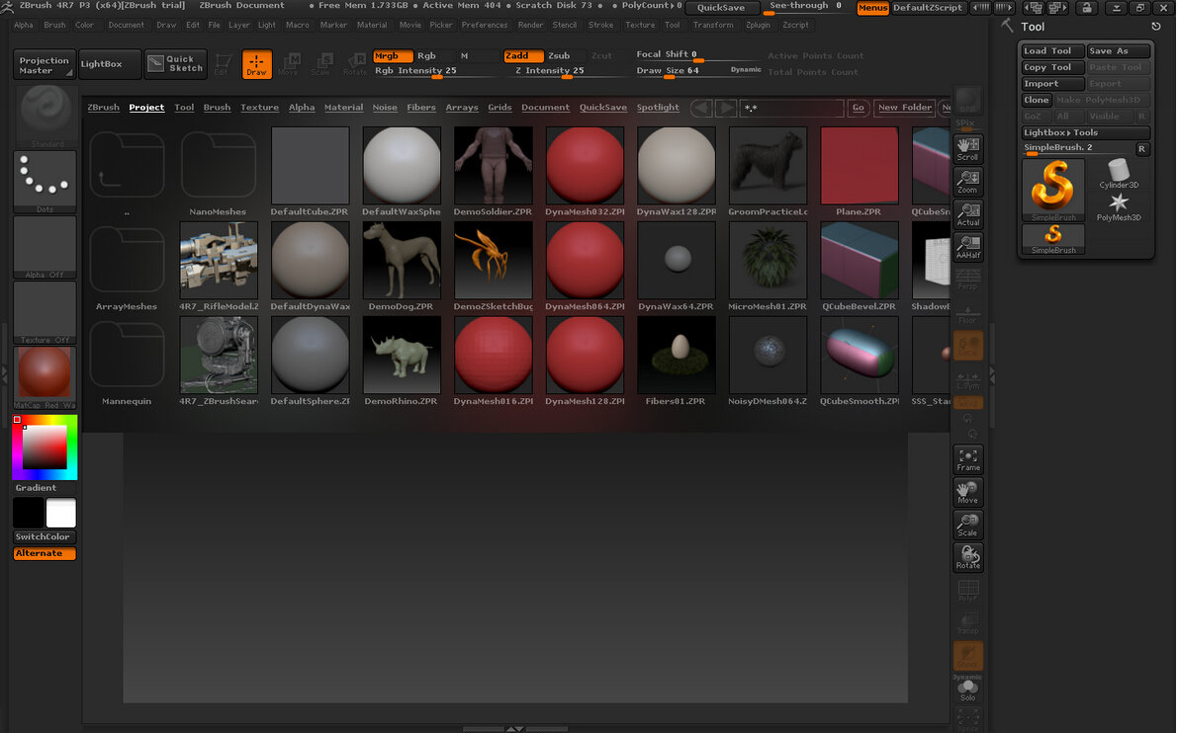1179x733 pixels.
Task: Enable the Mrgb painting mode
Action: click(x=393, y=56)
